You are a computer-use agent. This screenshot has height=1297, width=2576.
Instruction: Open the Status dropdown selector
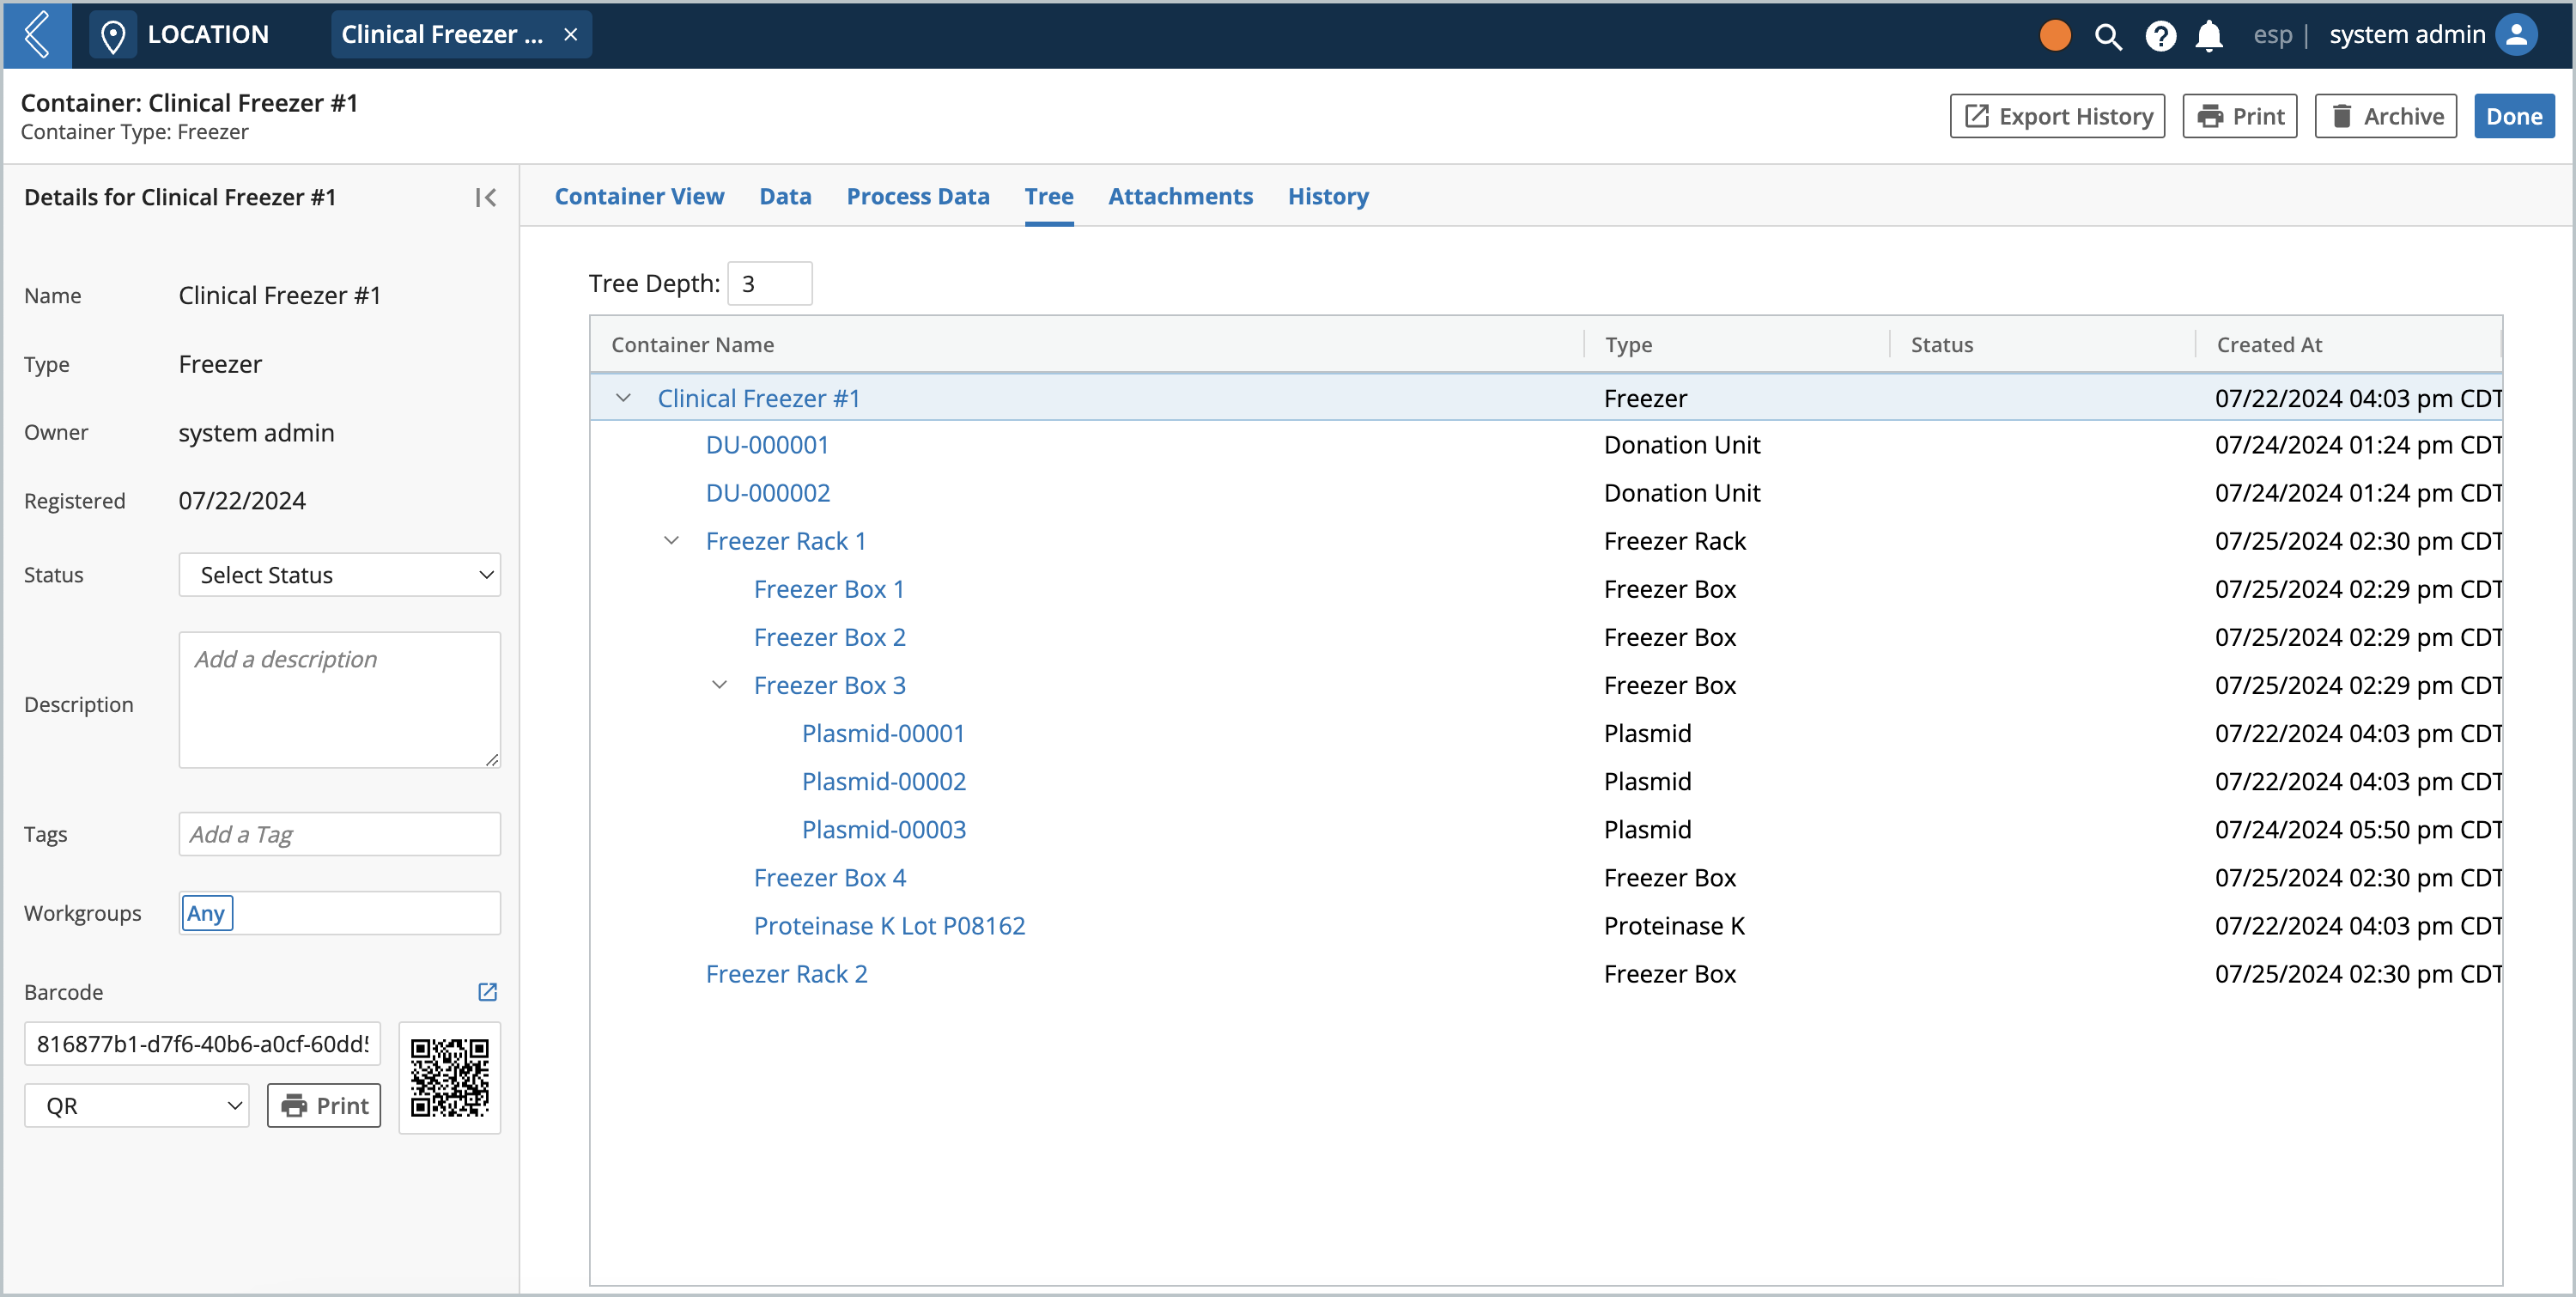[339, 574]
